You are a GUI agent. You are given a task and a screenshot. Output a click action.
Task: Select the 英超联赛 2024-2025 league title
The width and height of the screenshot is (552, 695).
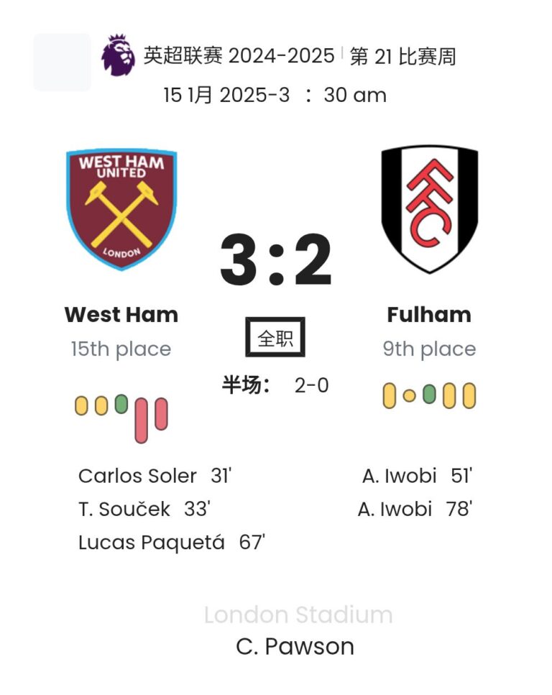point(239,56)
